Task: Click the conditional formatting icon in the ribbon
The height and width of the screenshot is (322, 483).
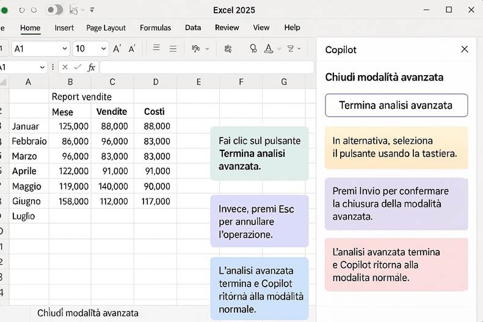Action: 228,48
